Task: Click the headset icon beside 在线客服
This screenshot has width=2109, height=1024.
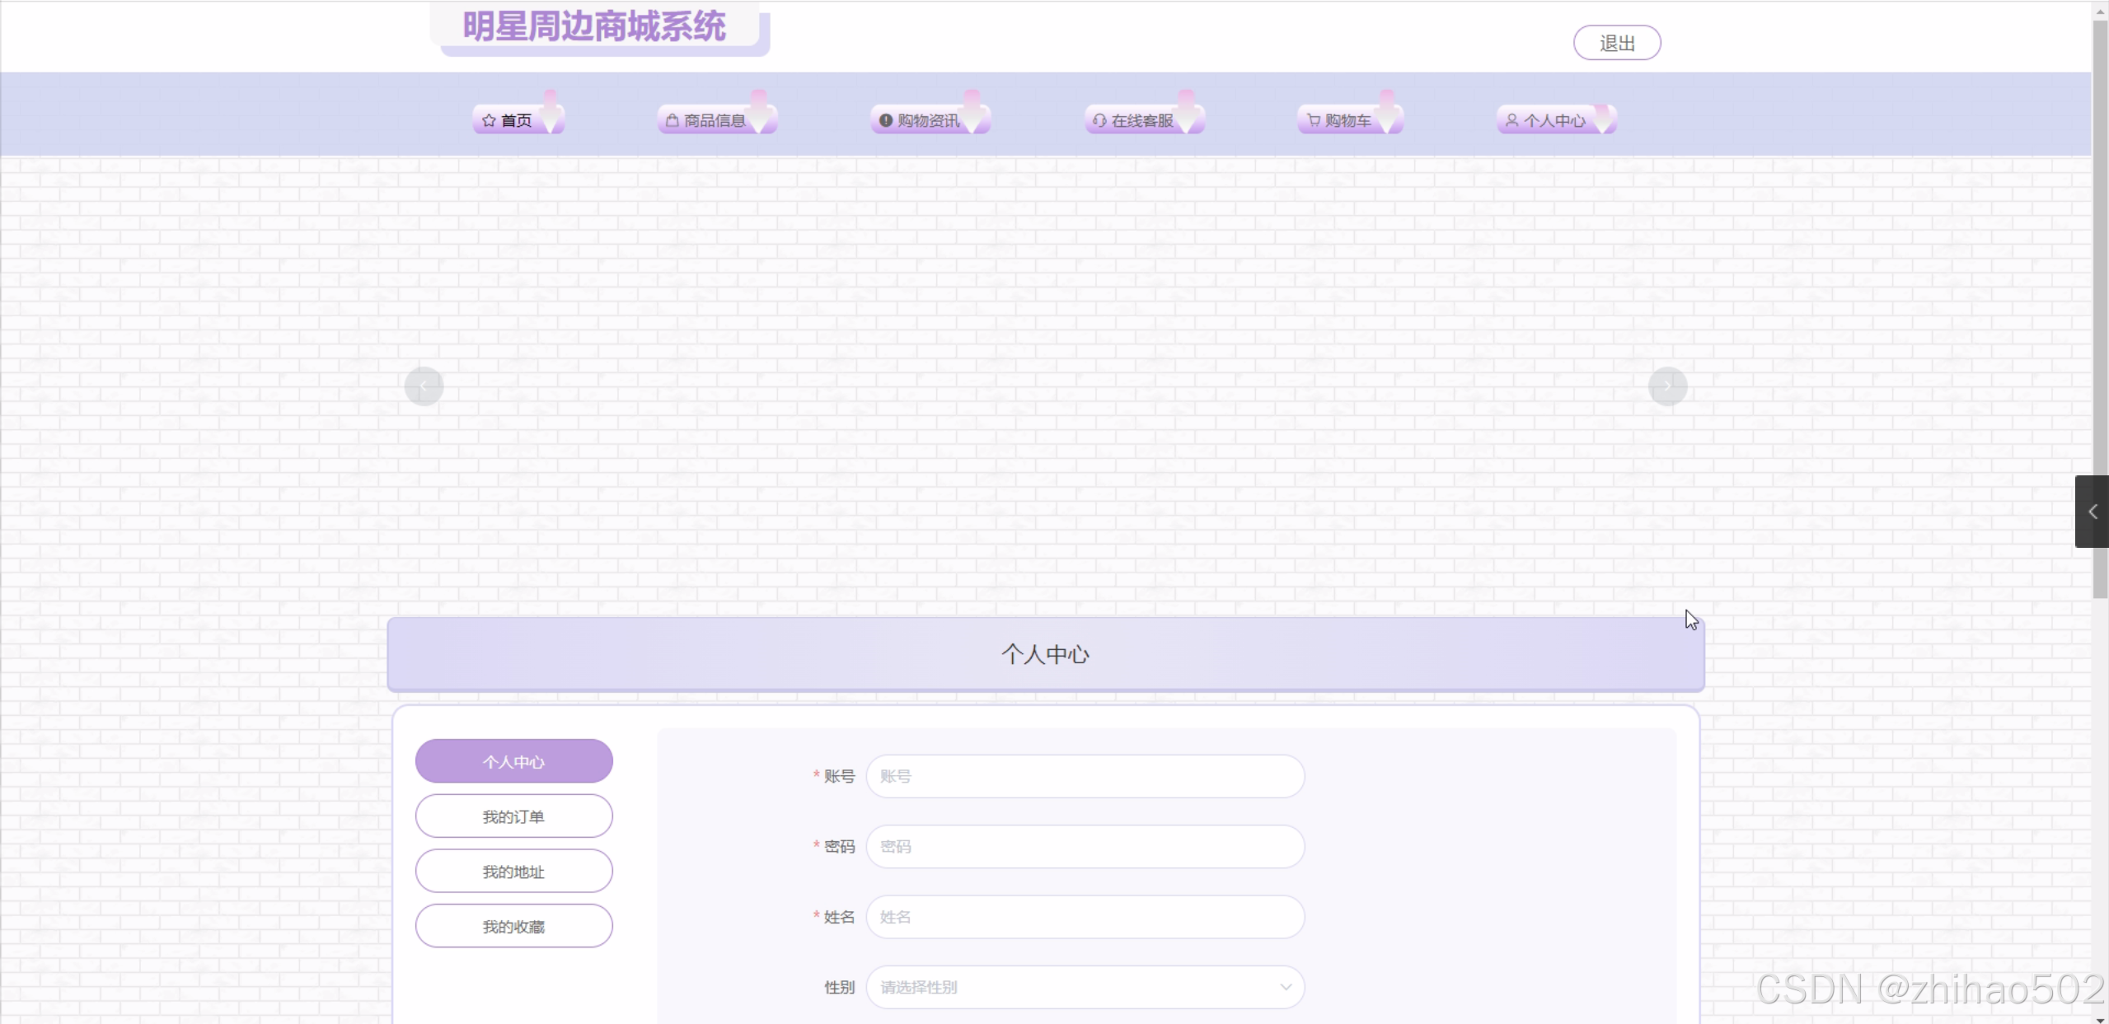Action: click(x=1099, y=121)
